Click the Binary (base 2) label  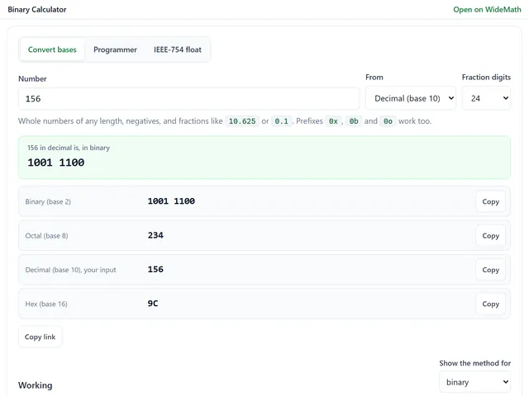coord(48,201)
